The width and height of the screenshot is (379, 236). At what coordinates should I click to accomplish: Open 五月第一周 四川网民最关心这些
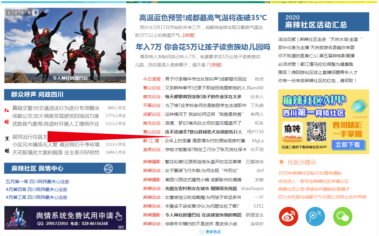coord(37,182)
